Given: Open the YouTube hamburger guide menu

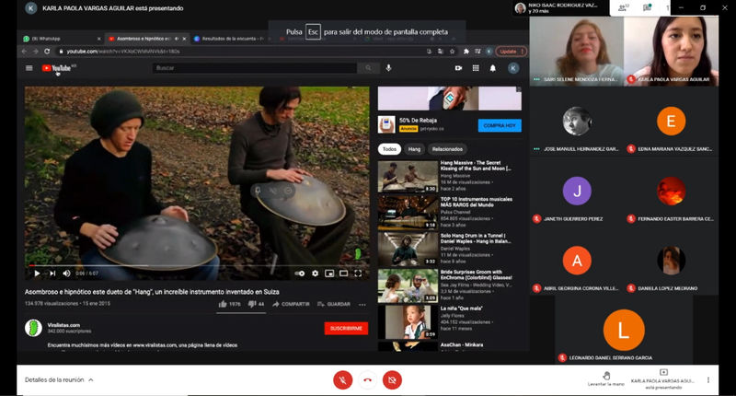Looking at the screenshot, I should pyautogui.click(x=29, y=68).
